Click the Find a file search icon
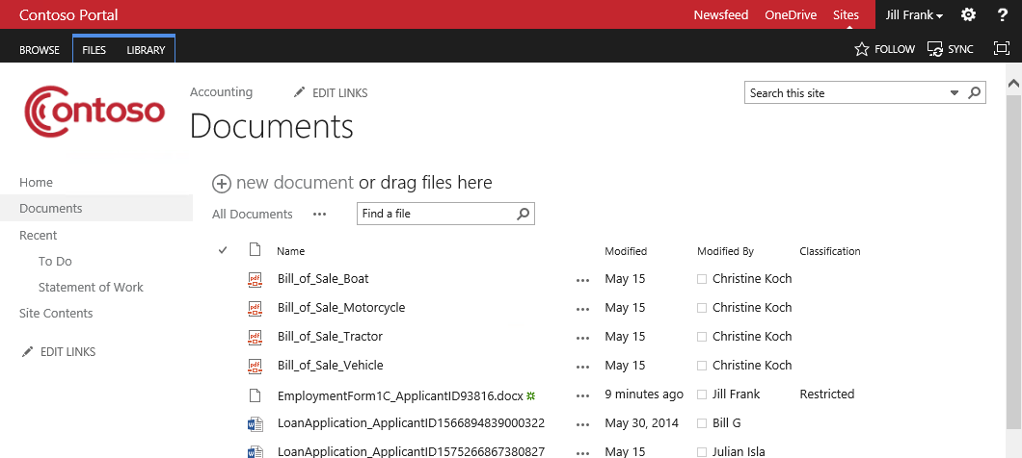Viewport: 1022px width, 458px height. point(523,214)
